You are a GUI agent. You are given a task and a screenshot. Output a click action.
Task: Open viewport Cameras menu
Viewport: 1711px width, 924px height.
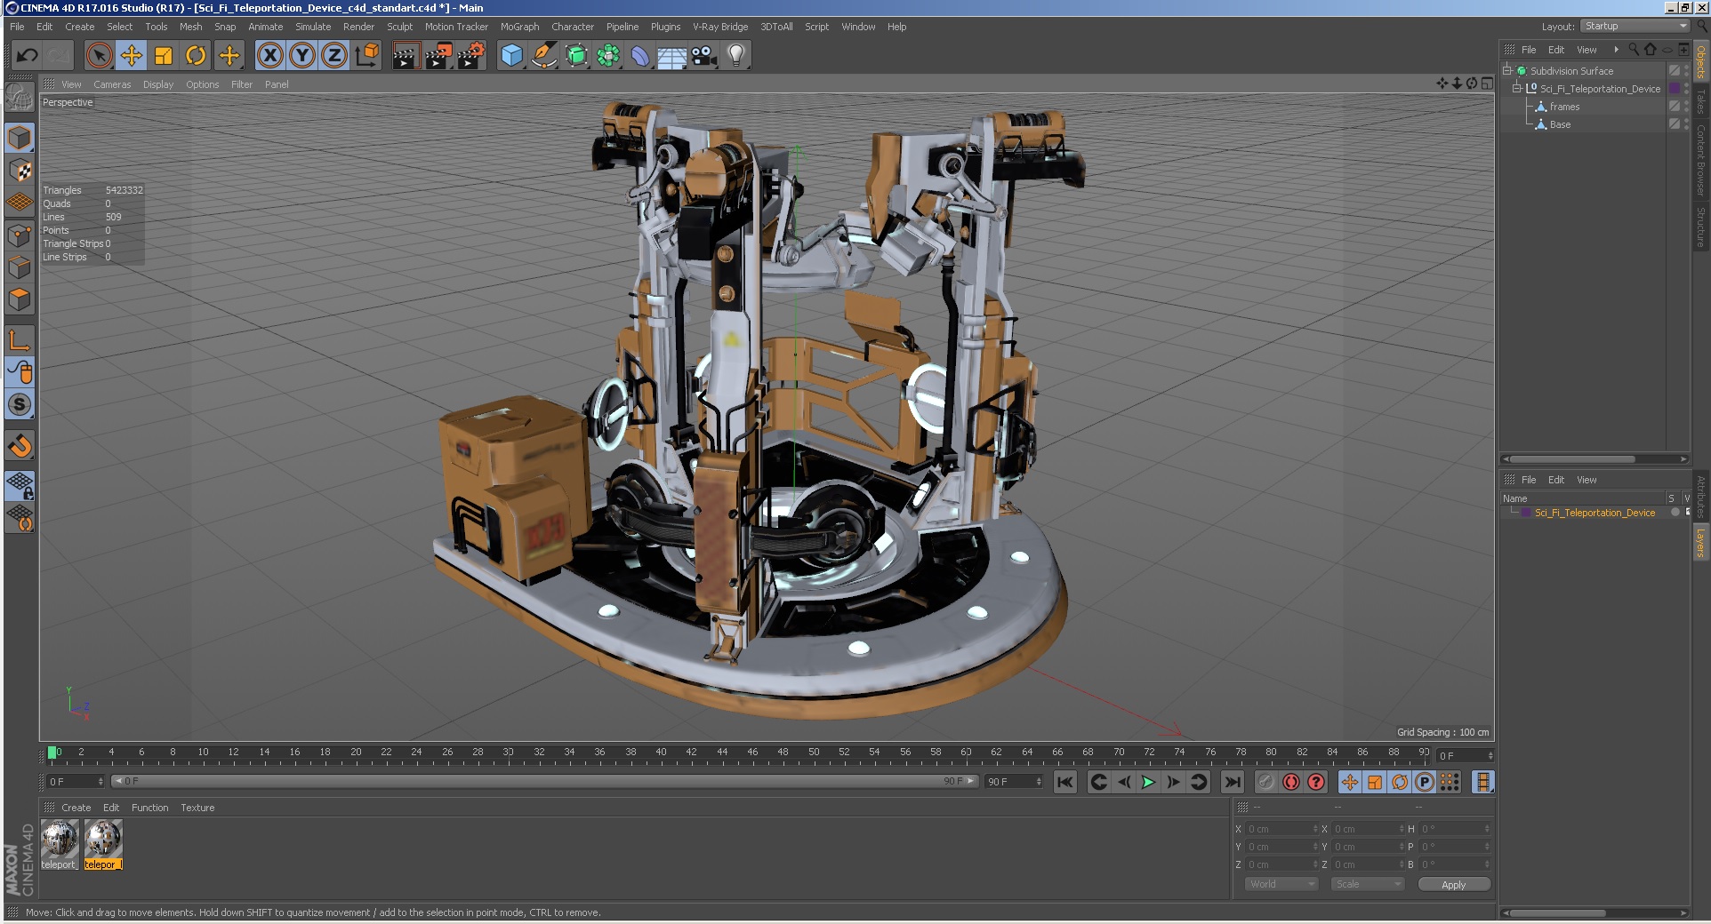(112, 84)
